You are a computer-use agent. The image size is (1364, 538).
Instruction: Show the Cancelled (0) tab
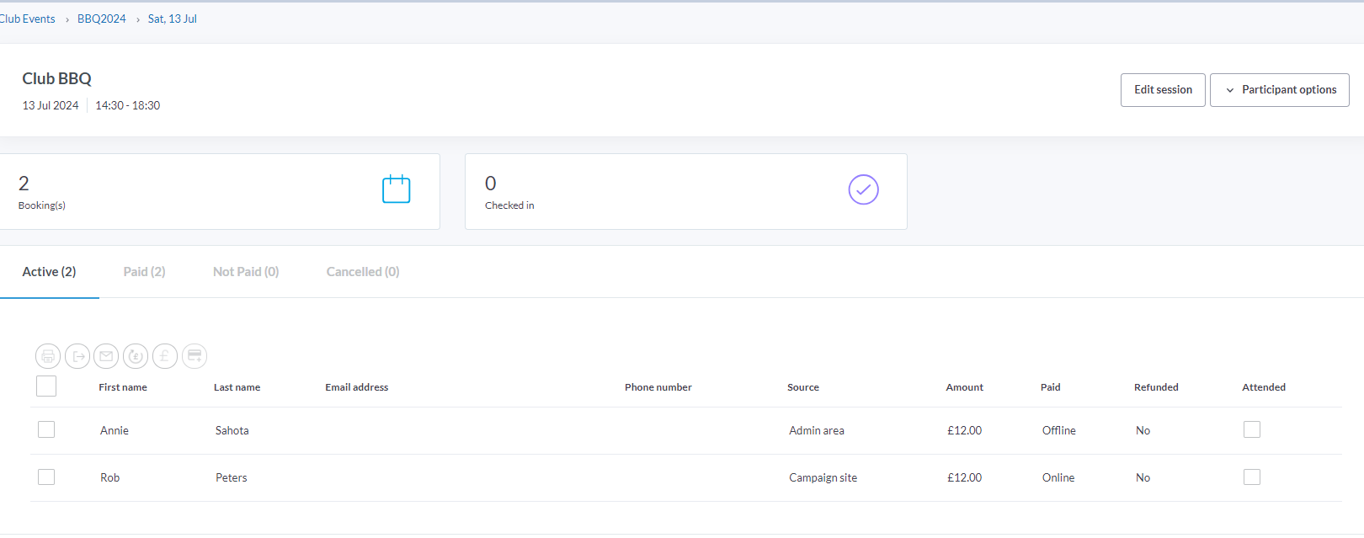tap(363, 272)
